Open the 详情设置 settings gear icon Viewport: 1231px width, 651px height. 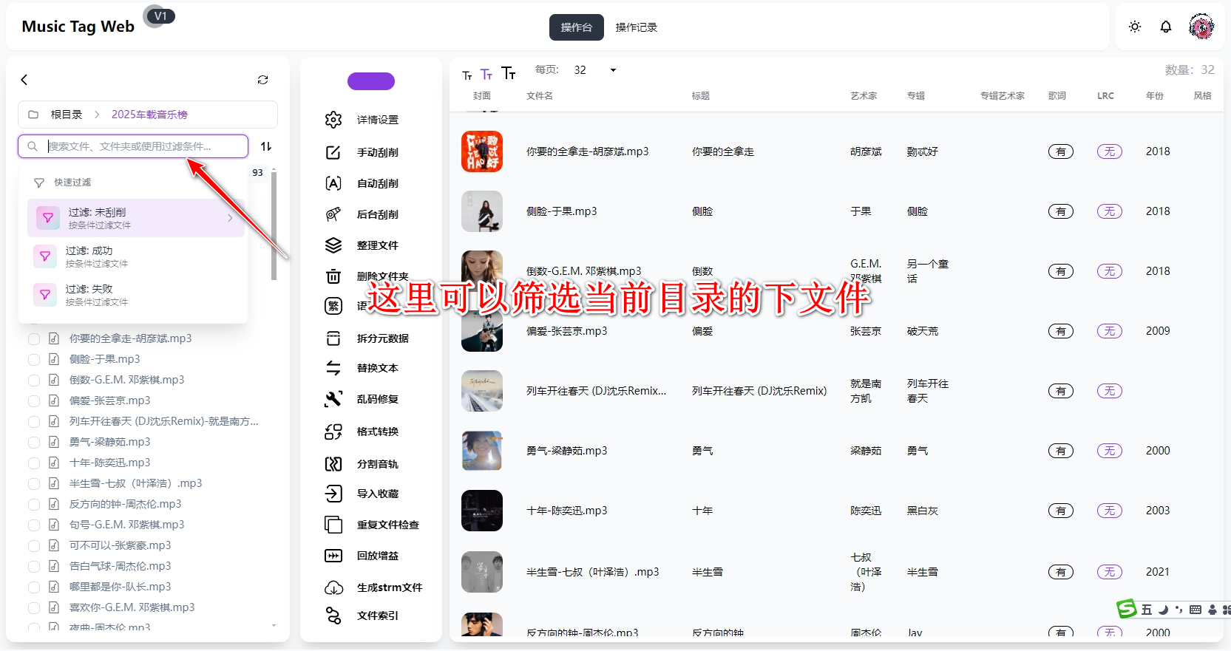(333, 120)
